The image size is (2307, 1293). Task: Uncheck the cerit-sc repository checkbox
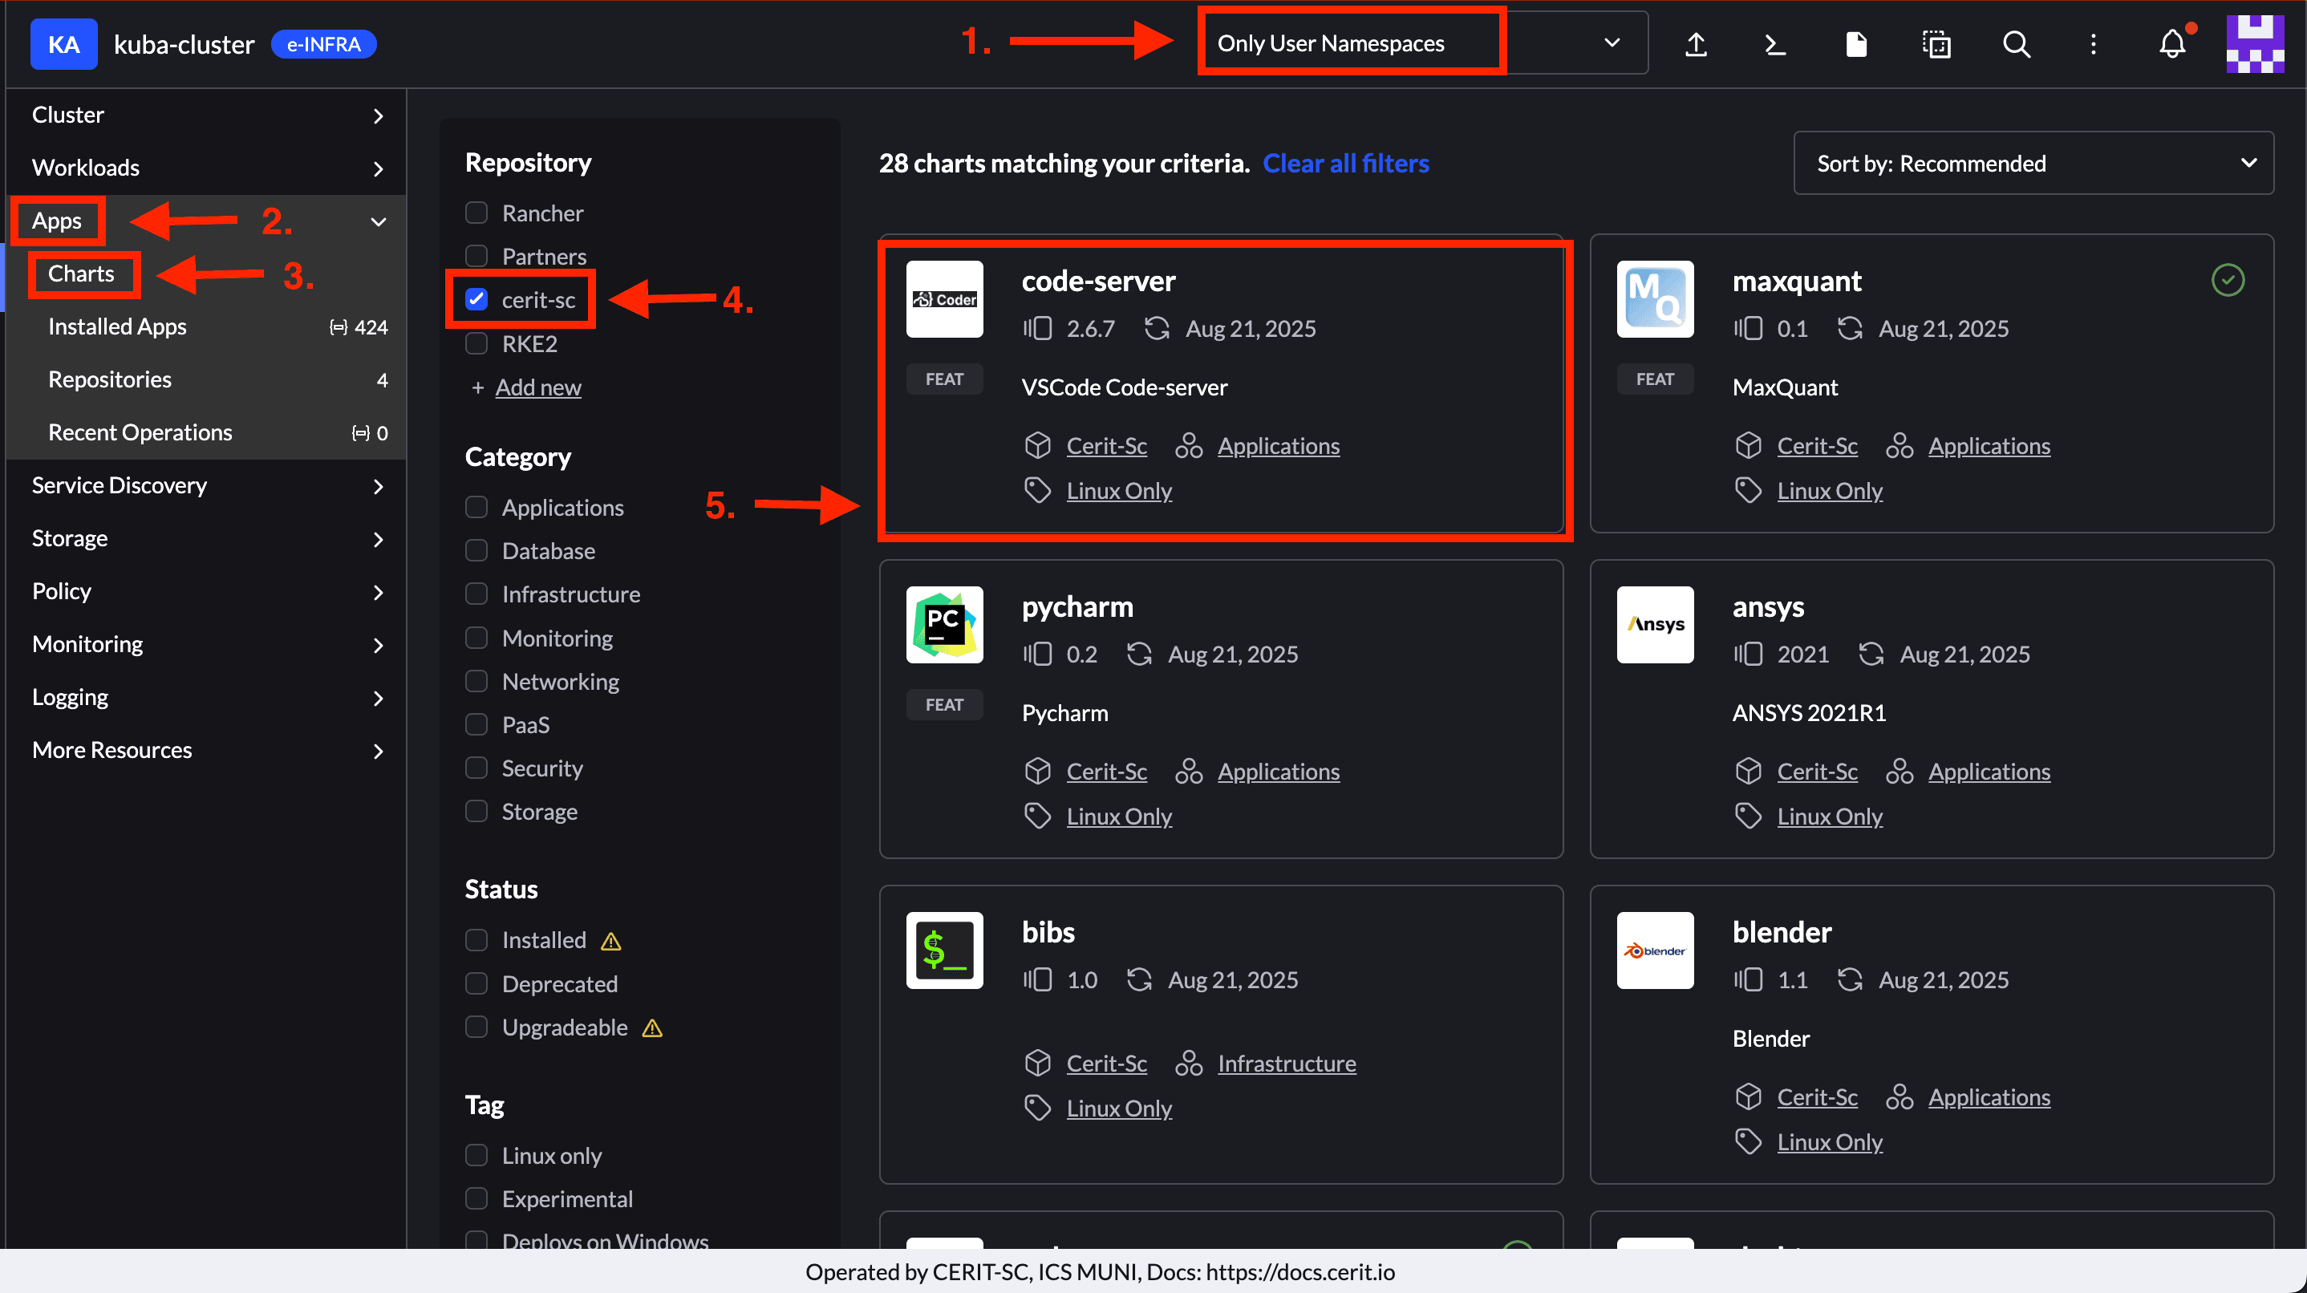tap(476, 300)
